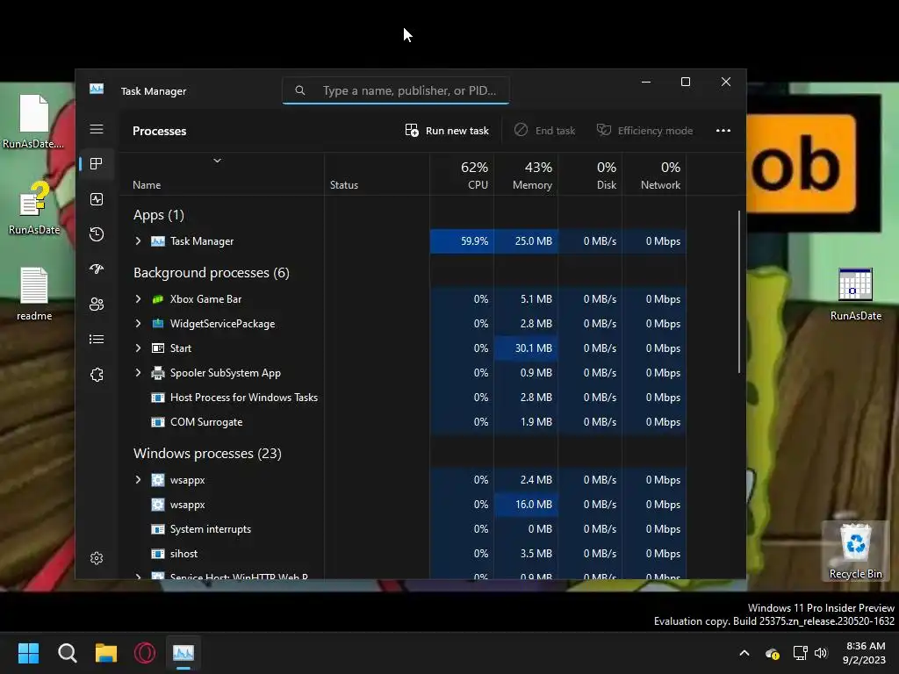
Task: Open the App history icon in sidebar
Action: 97,233
